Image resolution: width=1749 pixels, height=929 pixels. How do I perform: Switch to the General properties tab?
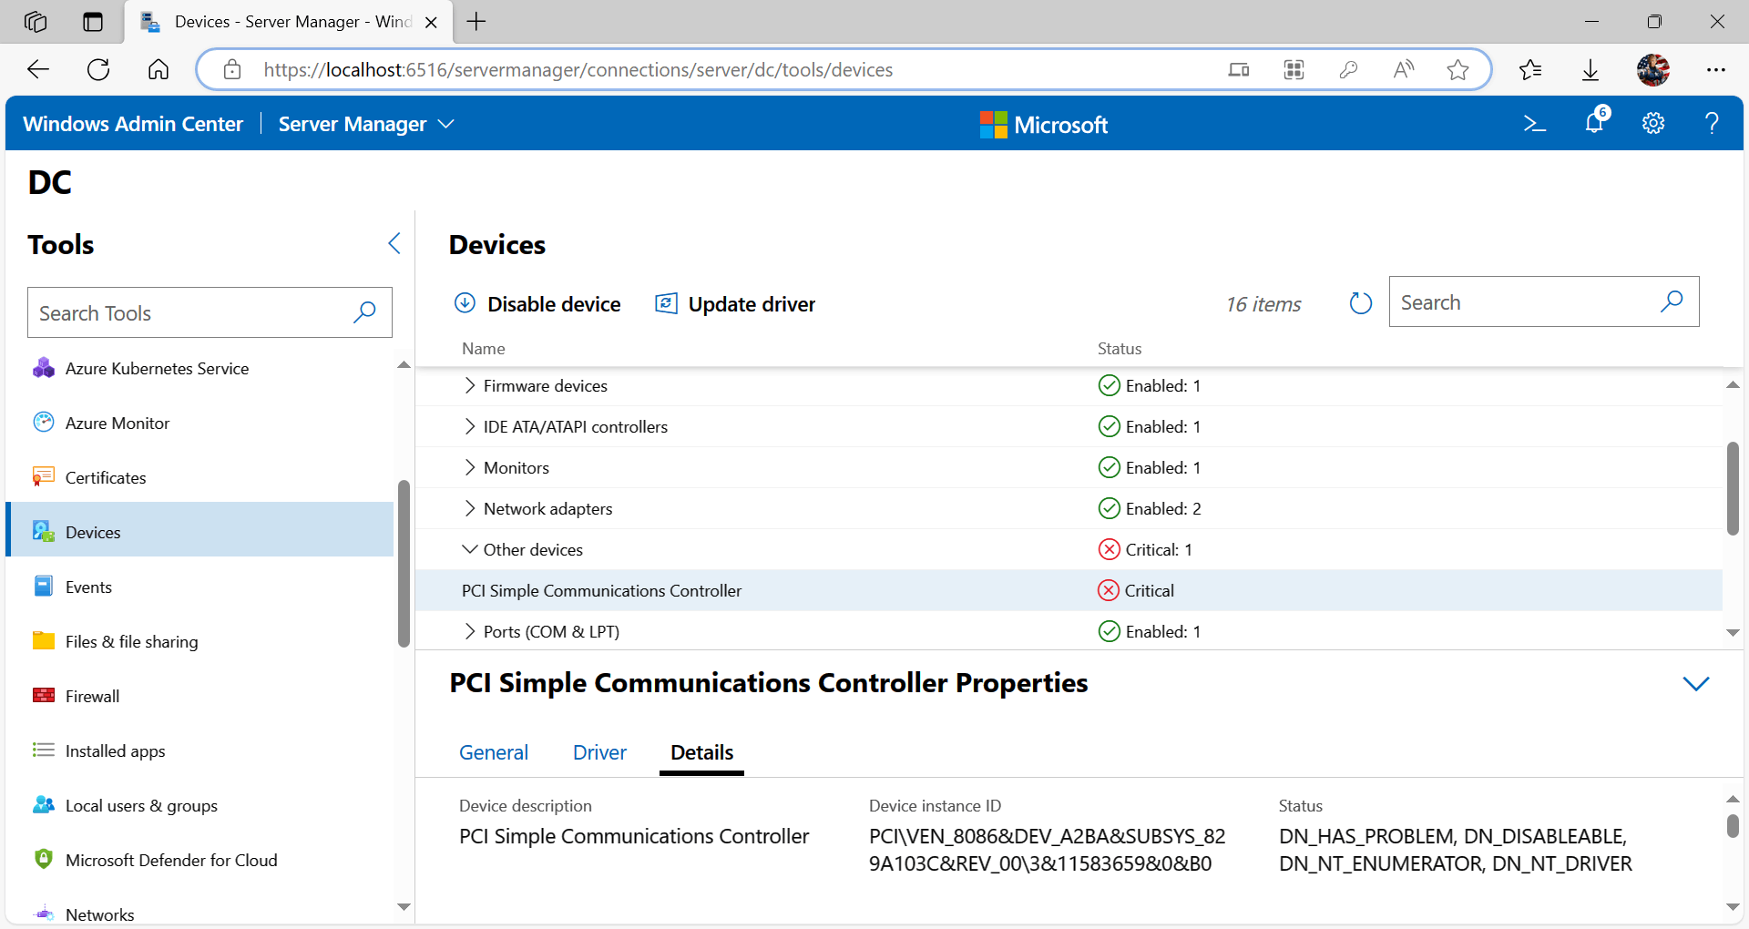click(494, 752)
